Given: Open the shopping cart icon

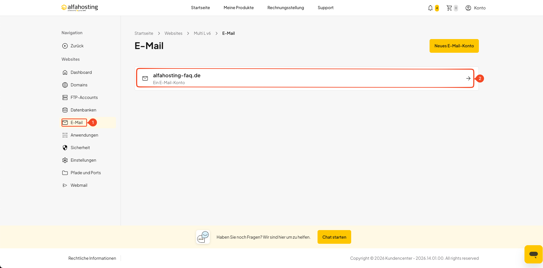Looking at the screenshot, I should 449,8.
